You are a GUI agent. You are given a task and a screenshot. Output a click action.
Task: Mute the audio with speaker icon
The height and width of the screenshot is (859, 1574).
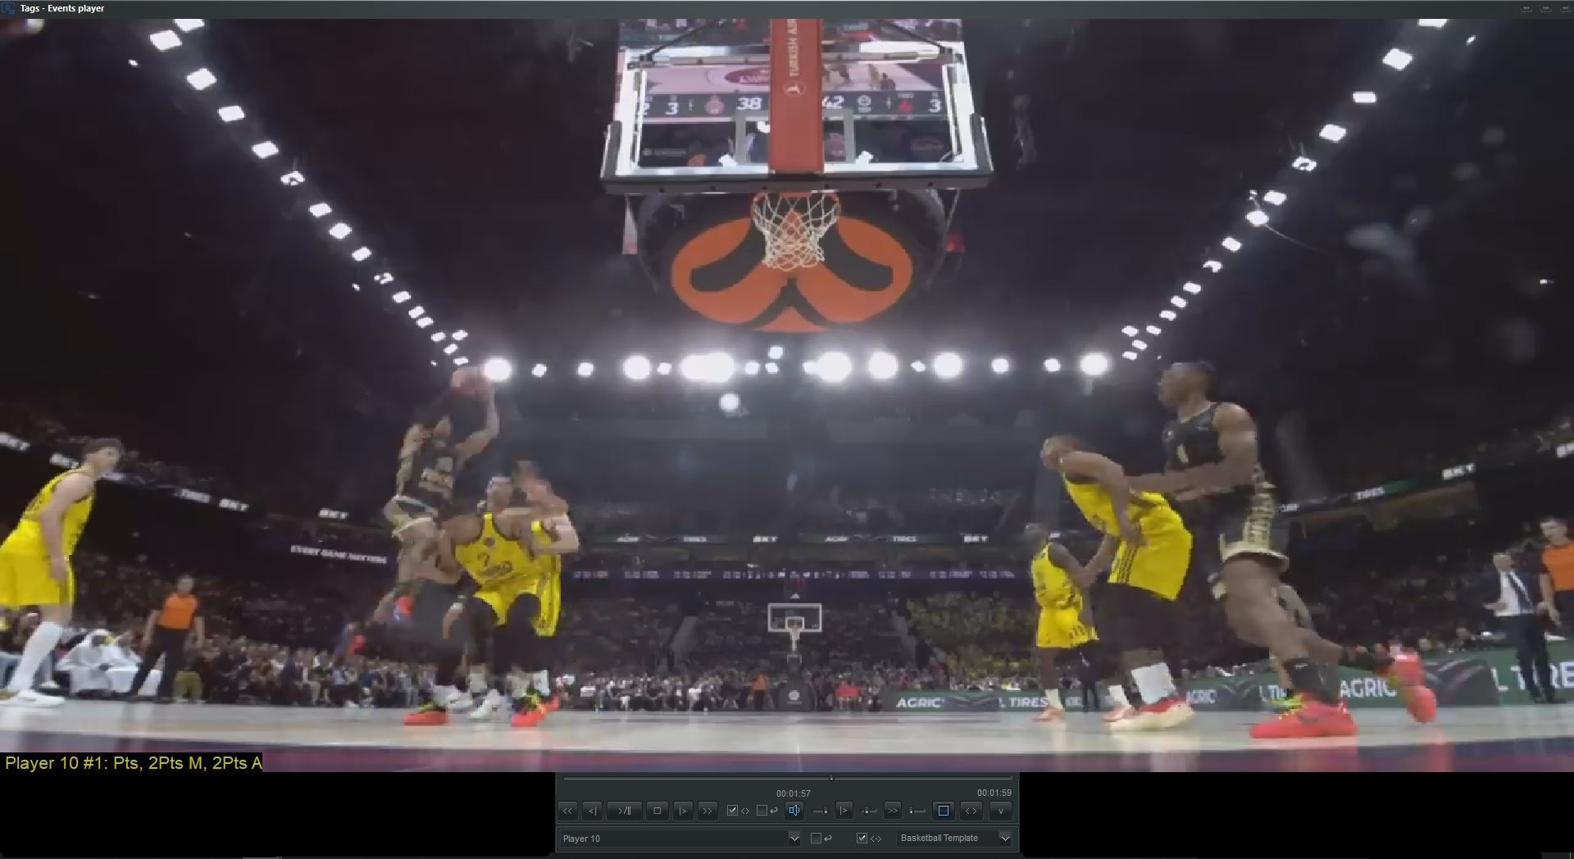(x=794, y=810)
